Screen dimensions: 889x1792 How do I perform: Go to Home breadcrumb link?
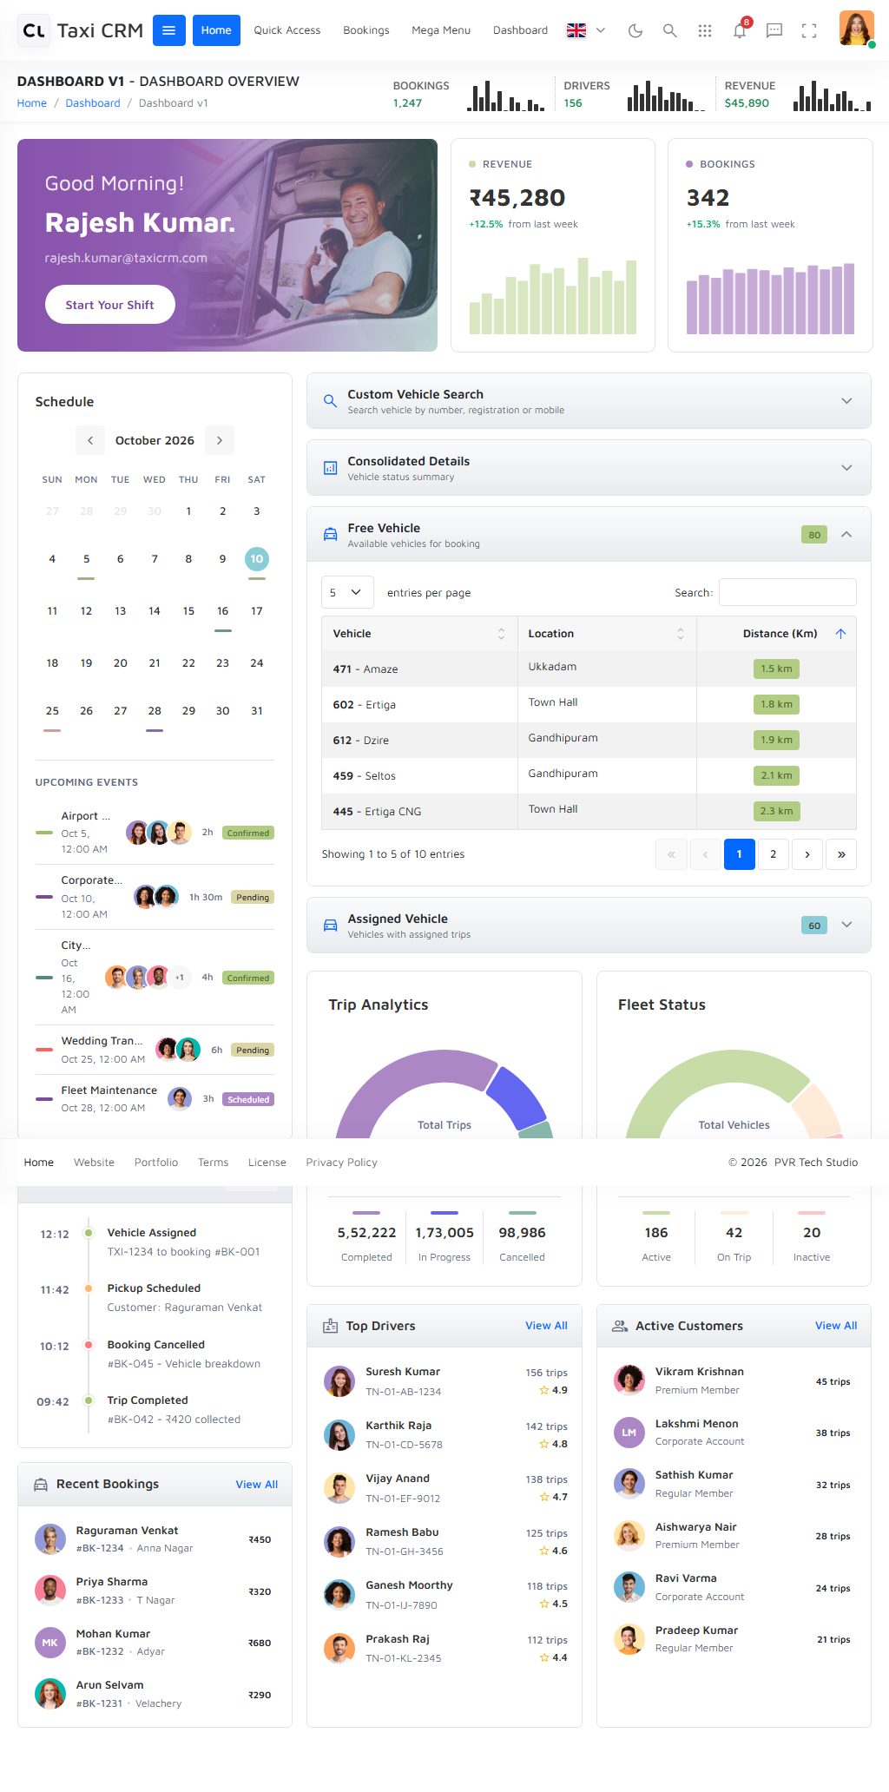[x=32, y=103]
